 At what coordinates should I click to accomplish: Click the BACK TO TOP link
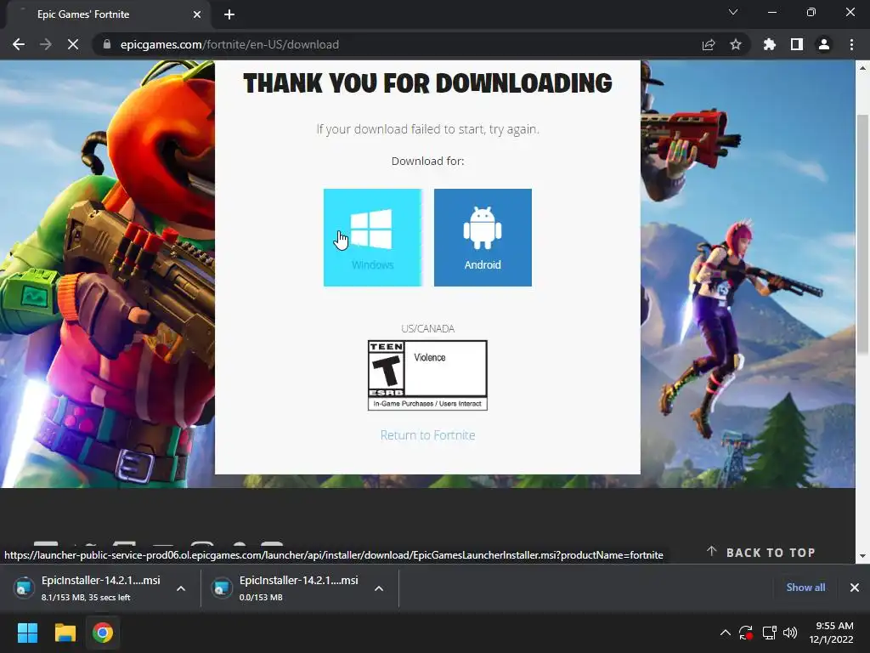tap(761, 553)
